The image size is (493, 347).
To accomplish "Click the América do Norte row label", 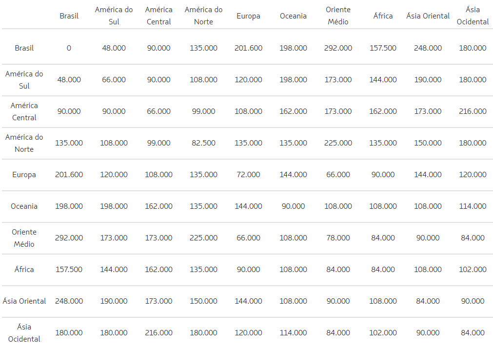I will [x=24, y=143].
